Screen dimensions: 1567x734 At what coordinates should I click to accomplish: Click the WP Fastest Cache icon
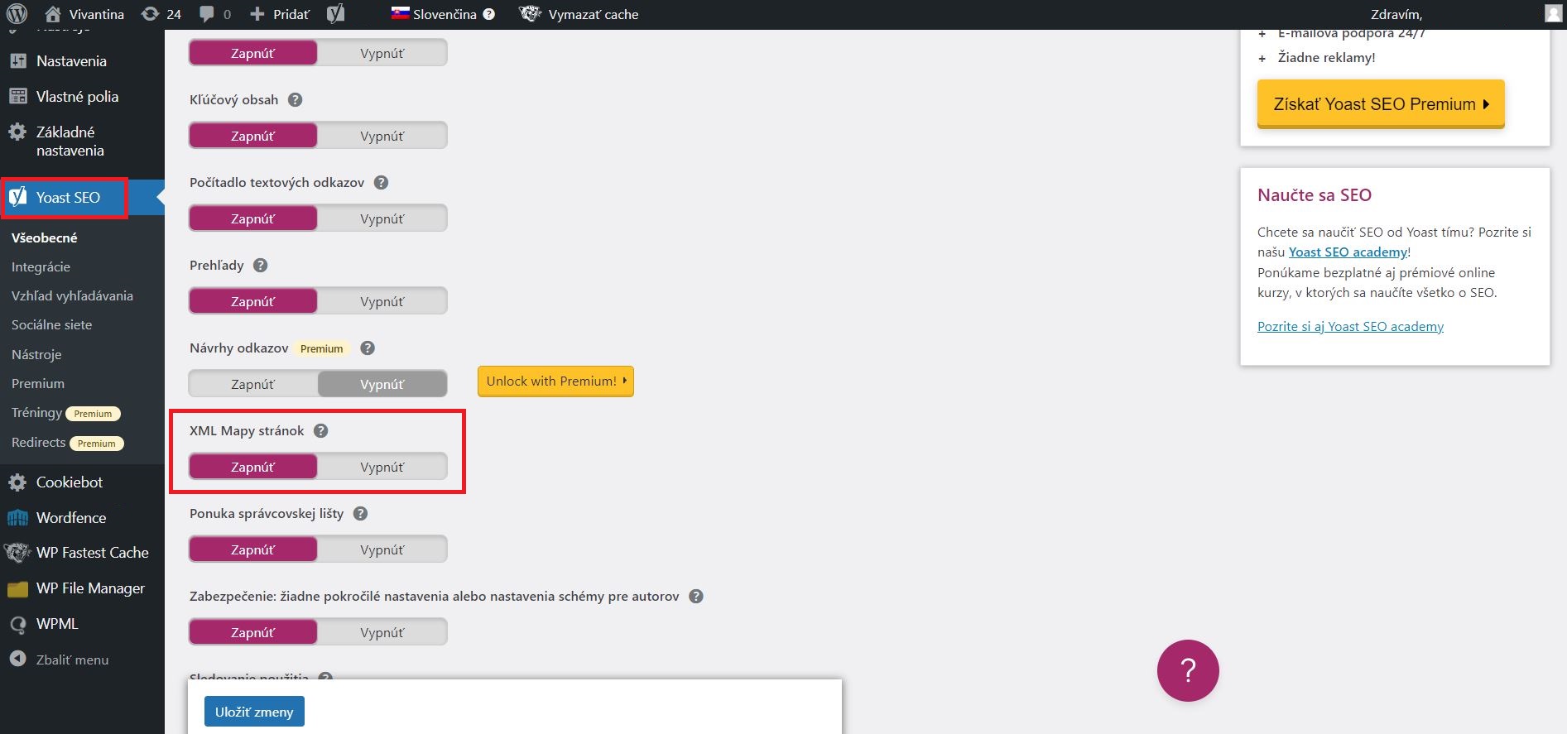pos(17,553)
